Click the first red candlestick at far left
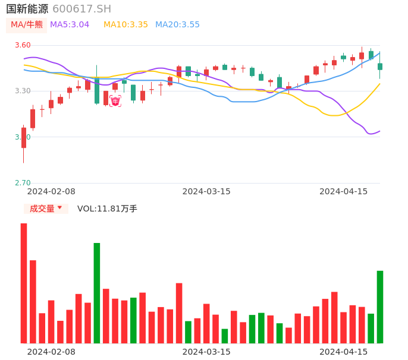This screenshot has height=360, width=408. pyautogui.click(x=24, y=137)
